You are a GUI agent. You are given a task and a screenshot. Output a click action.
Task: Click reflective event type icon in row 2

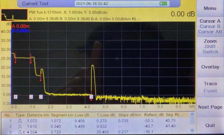(20, 127)
